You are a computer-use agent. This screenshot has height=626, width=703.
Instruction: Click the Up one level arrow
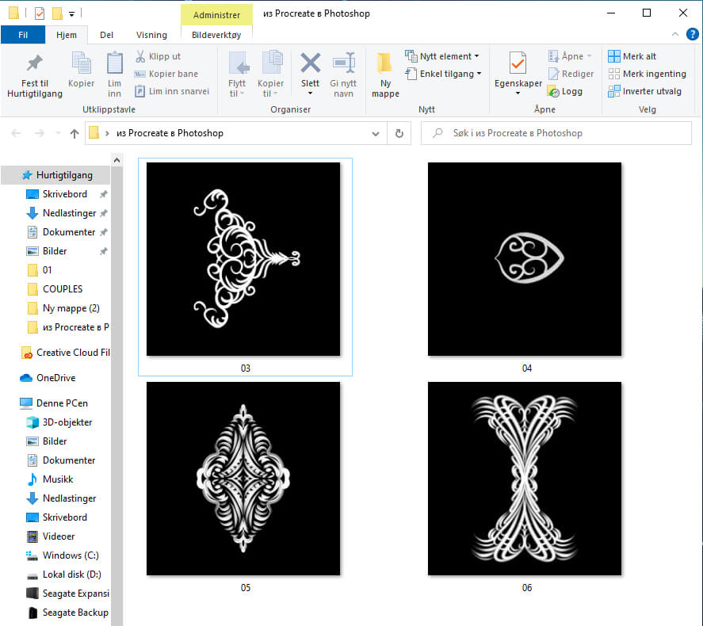tap(75, 133)
